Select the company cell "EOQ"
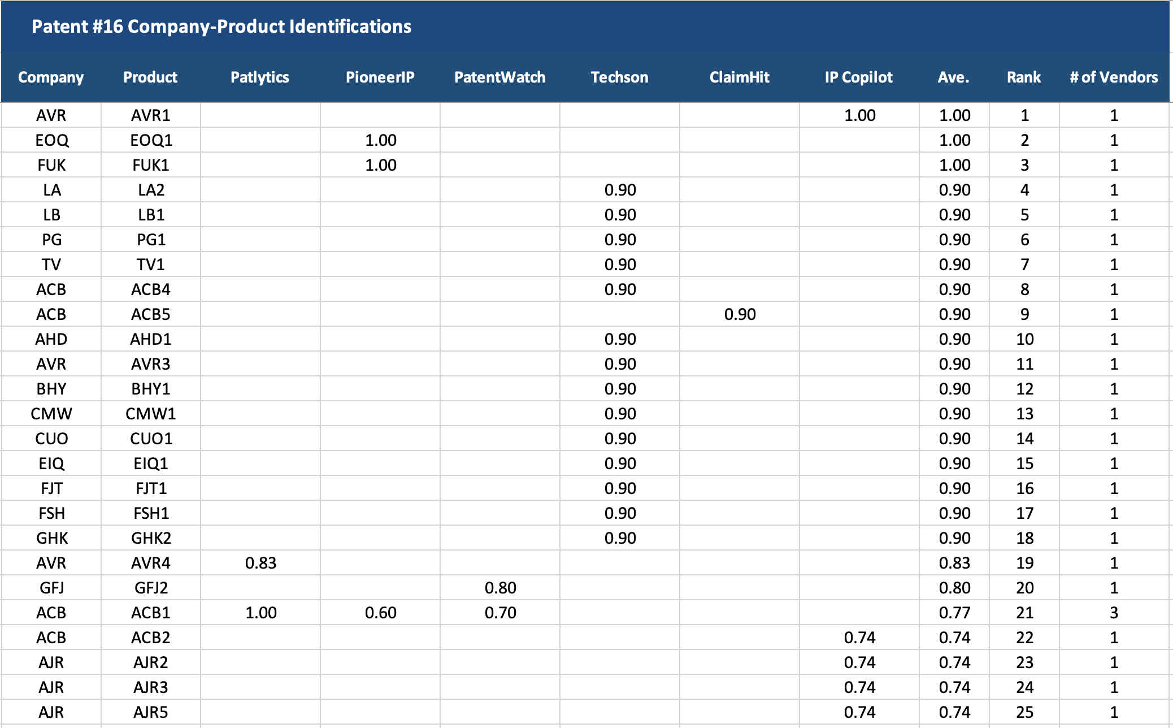Screen dimensions: 1173x728 (52, 140)
